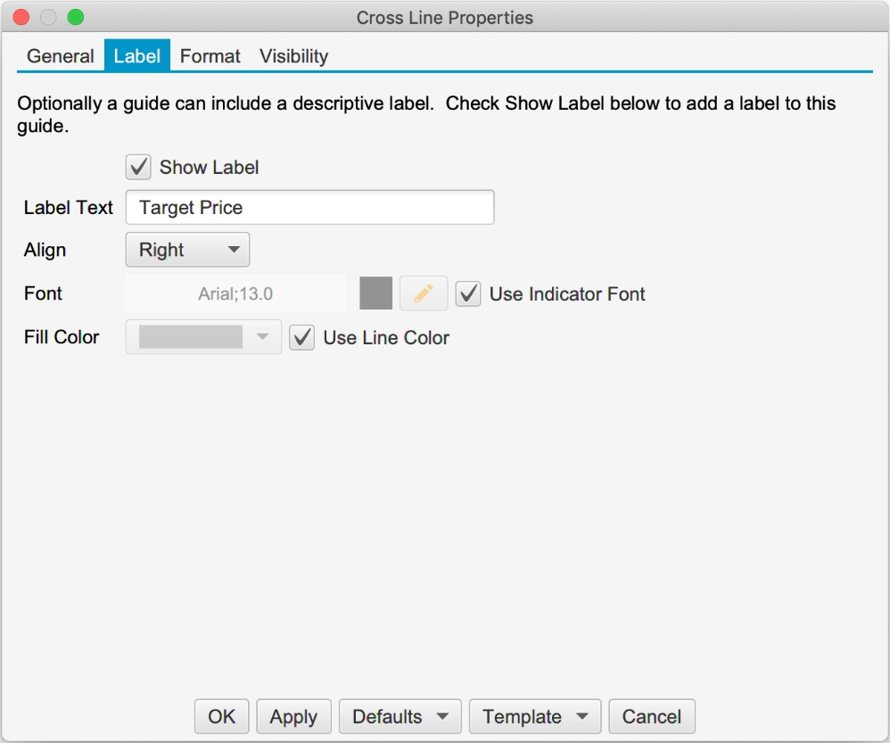Confirm with the OK button
This screenshot has width=890, height=743.
coord(221,716)
